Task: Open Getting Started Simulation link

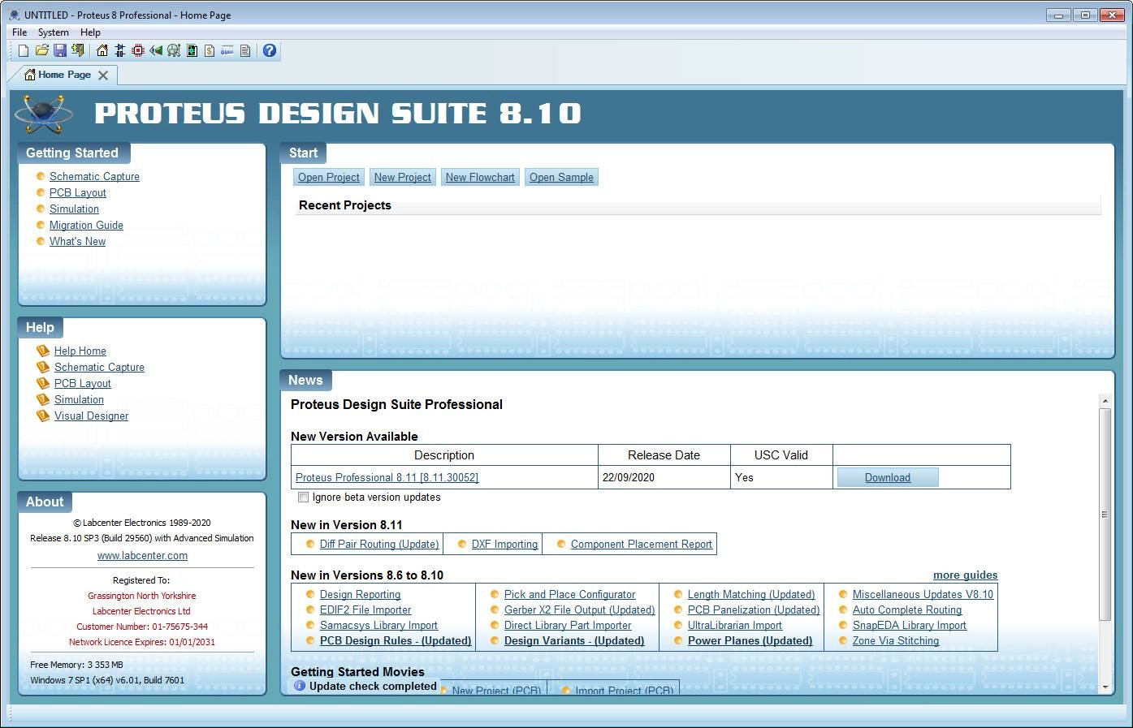Action: (74, 209)
